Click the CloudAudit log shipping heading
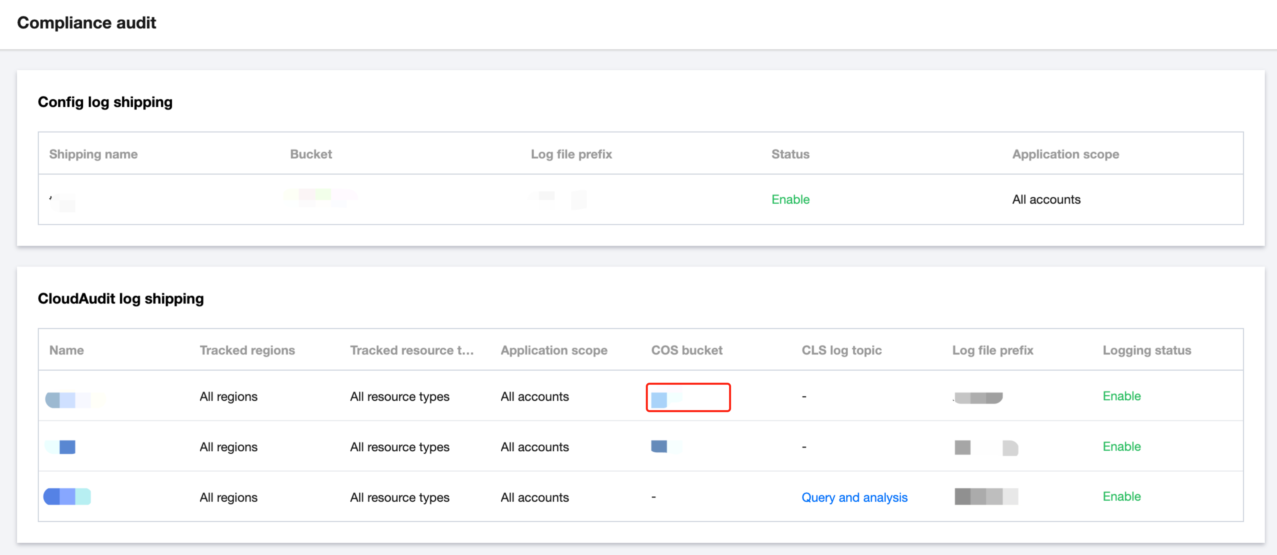Screen dimensions: 1277x555 [x=121, y=298]
